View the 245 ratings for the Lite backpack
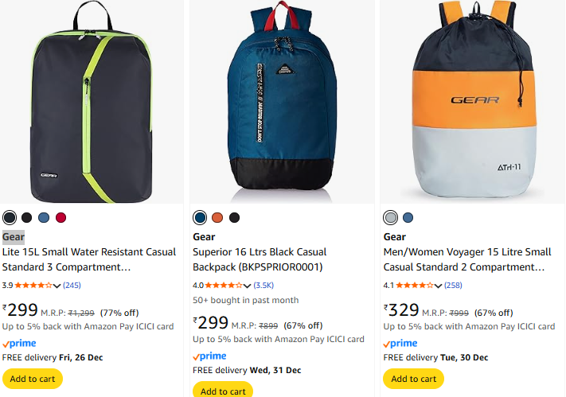Screen dimensions: 566x397 pyautogui.click(x=72, y=285)
